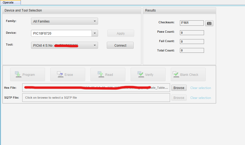Select the Checksum value field F161
Screen dimensions: 245x145
point(192,23)
